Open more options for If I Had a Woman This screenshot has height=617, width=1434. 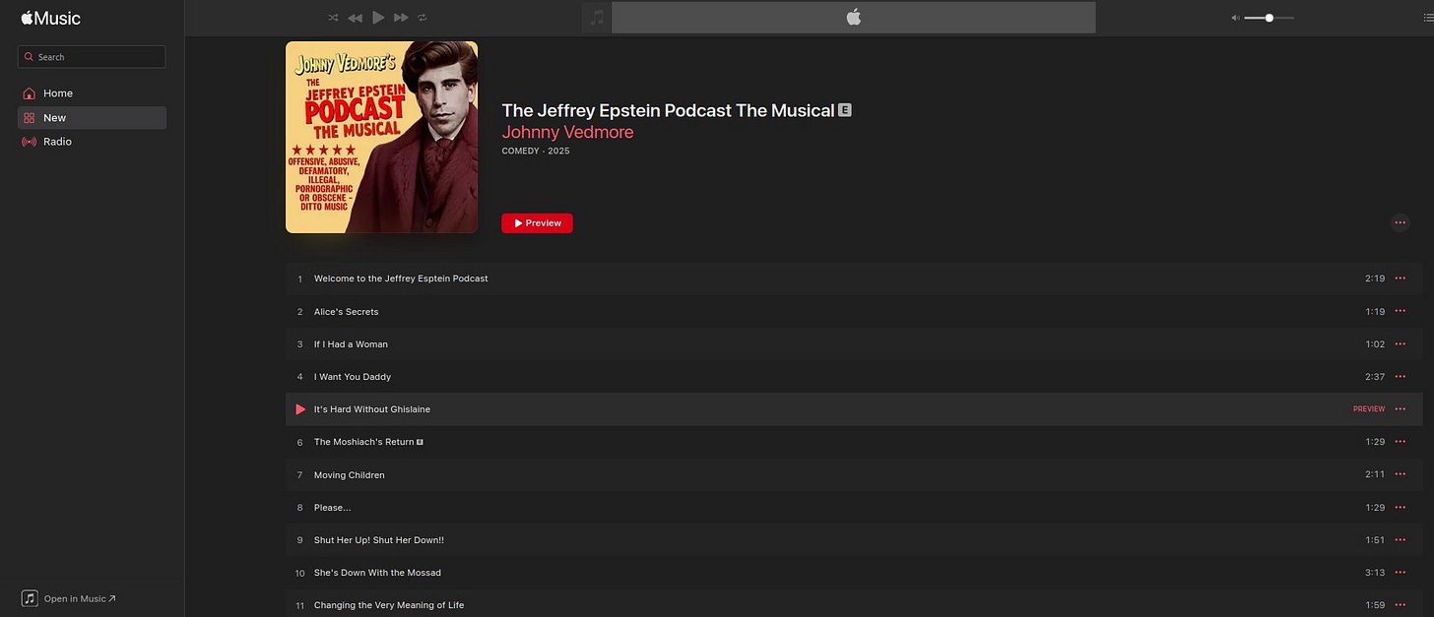1400,344
